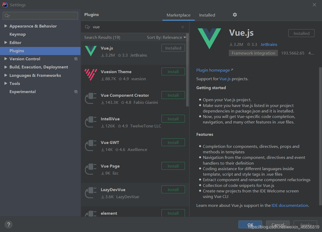Install the Vue Component Creator plugin
322x232 pixels.
[x=173, y=95]
